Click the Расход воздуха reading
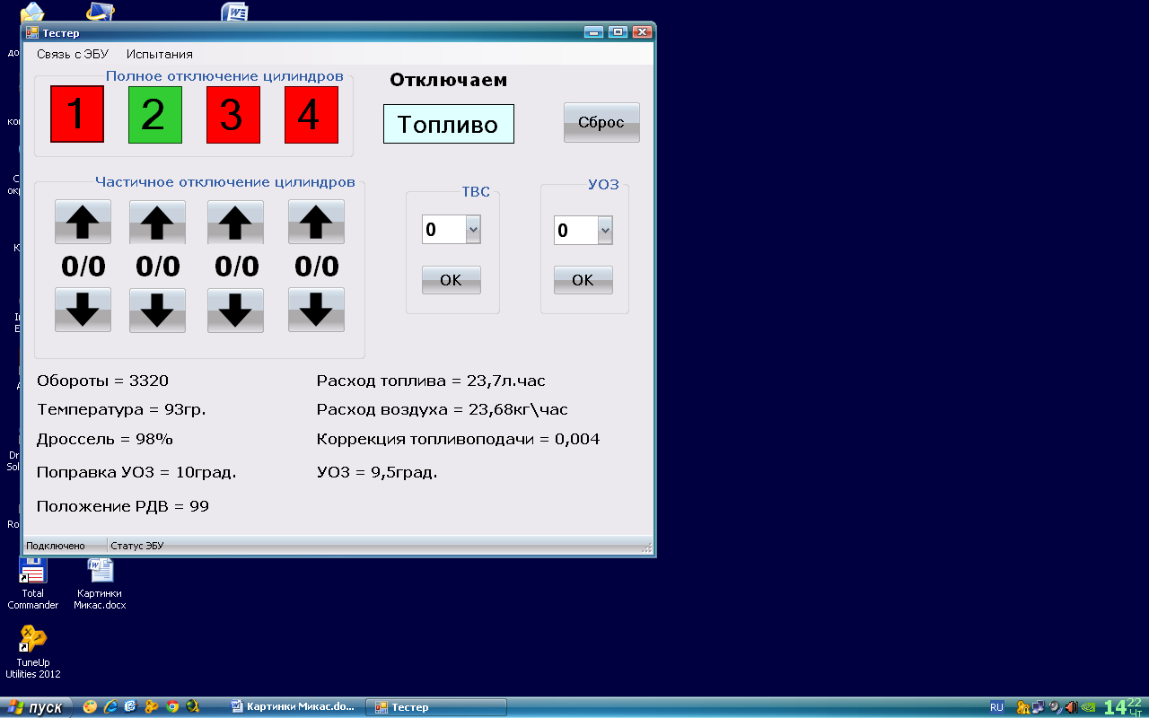Viewport: 1149px width, 718px height. tap(443, 409)
